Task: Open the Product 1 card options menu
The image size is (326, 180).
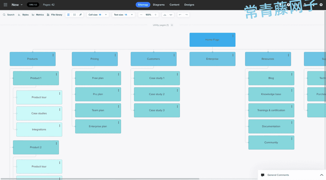Action: (x=56, y=74)
